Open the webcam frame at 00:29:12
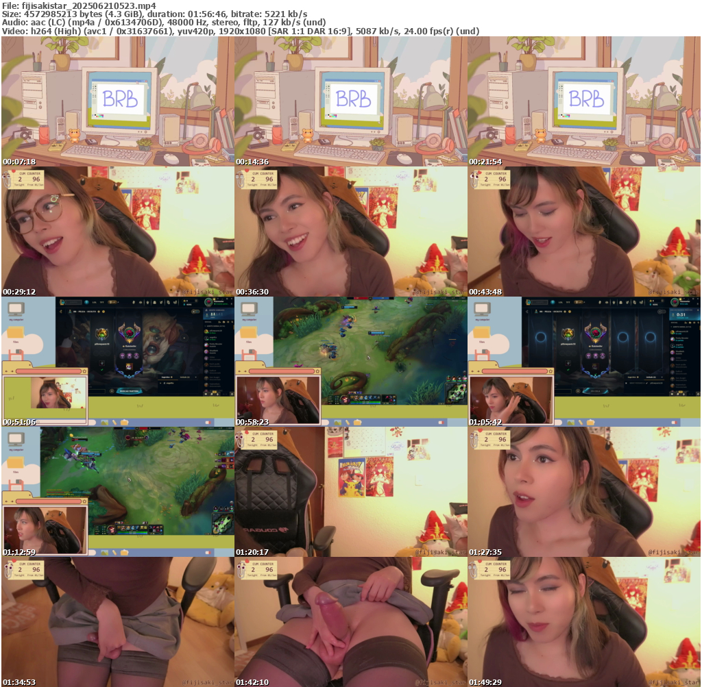This screenshot has height=687, width=702. (118, 232)
